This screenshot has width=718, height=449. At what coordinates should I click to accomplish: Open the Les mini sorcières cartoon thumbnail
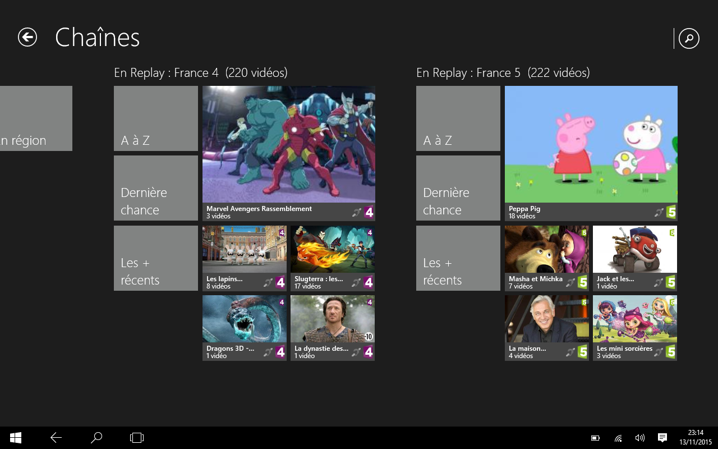coord(635,319)
